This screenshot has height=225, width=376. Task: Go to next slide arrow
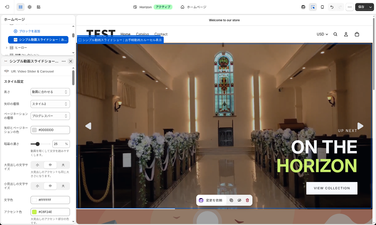coord(360,126)
